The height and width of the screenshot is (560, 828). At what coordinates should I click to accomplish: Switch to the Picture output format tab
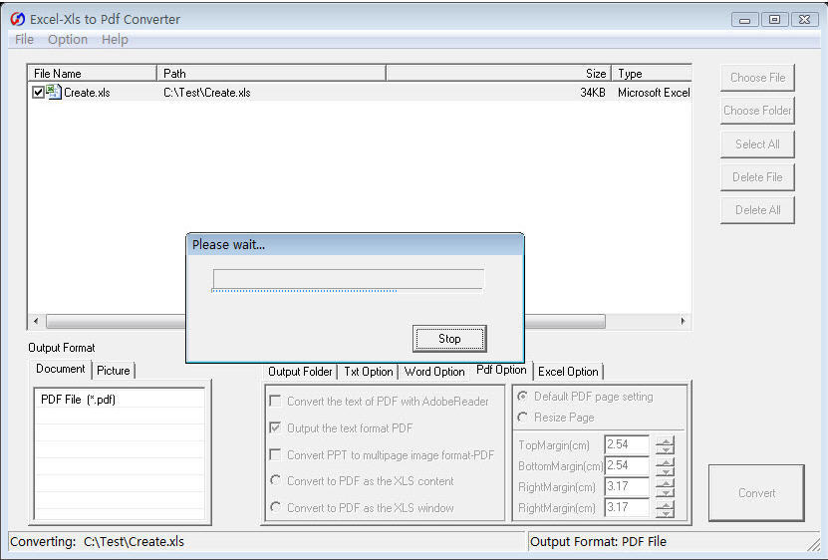point(113,371)
